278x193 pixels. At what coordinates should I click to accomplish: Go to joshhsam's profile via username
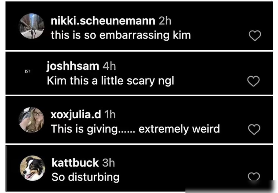point(73,66)
